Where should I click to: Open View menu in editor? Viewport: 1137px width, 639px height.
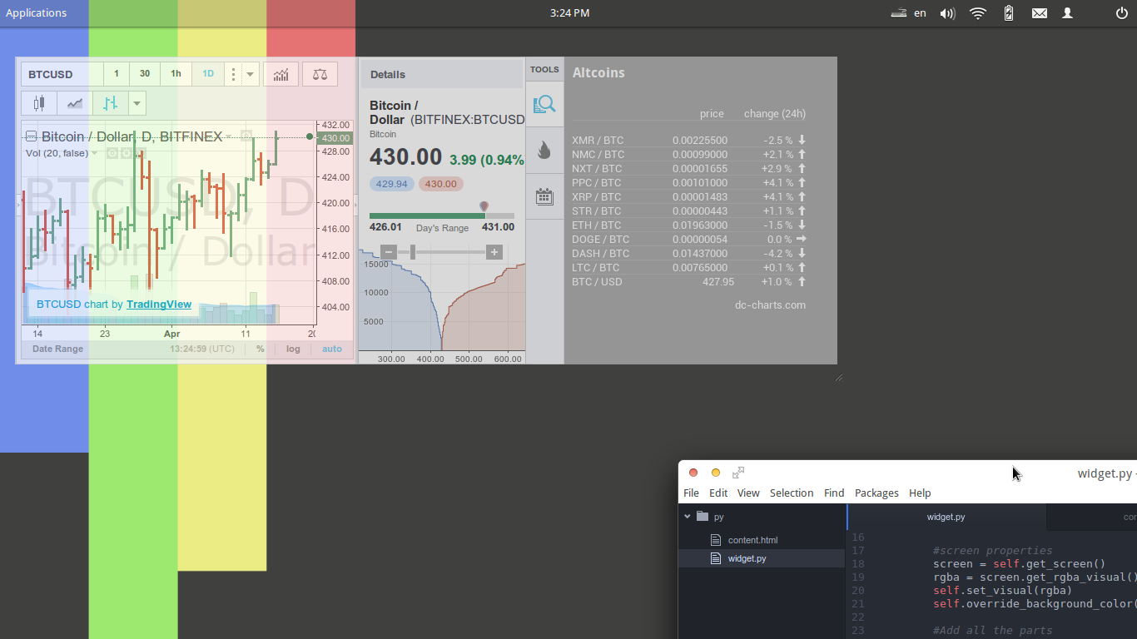pos(748,493)
